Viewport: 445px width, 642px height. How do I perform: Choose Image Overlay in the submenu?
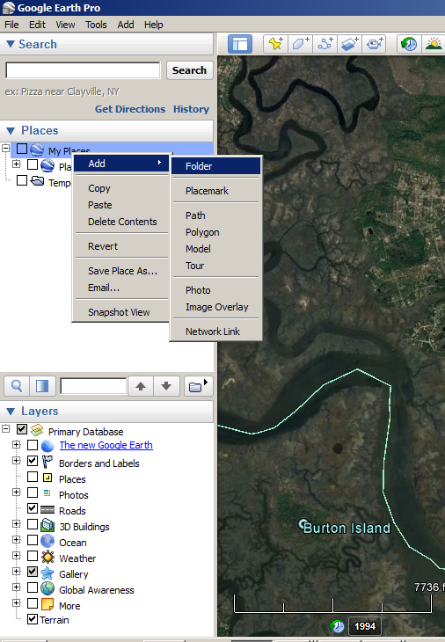coord(215,307)
